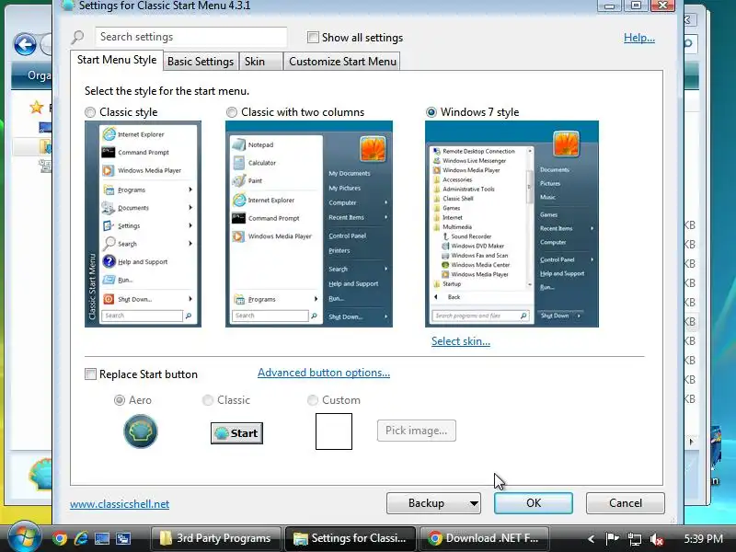Visit www.classicshell.net link

120,504
